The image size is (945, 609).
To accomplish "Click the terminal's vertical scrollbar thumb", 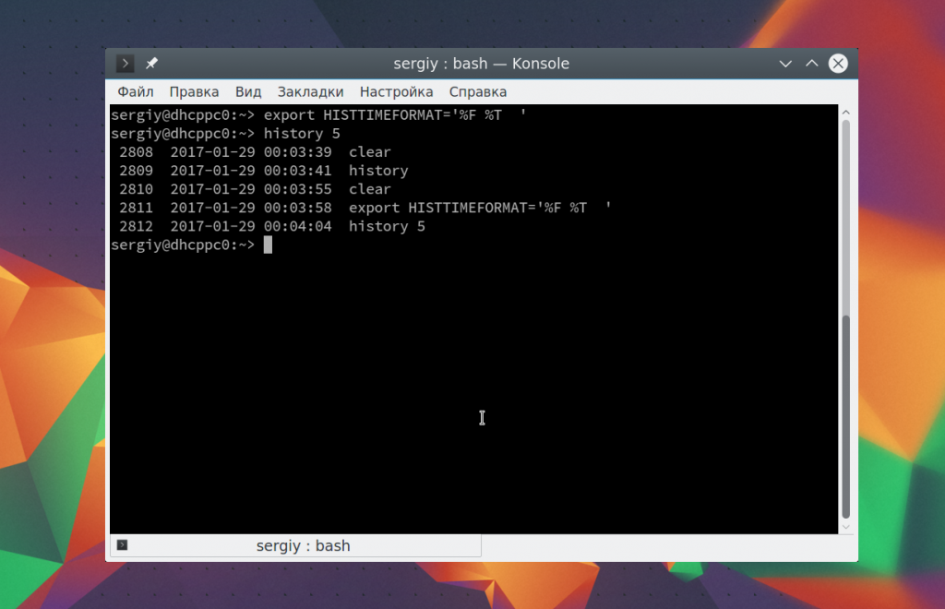I will point(846,415).
